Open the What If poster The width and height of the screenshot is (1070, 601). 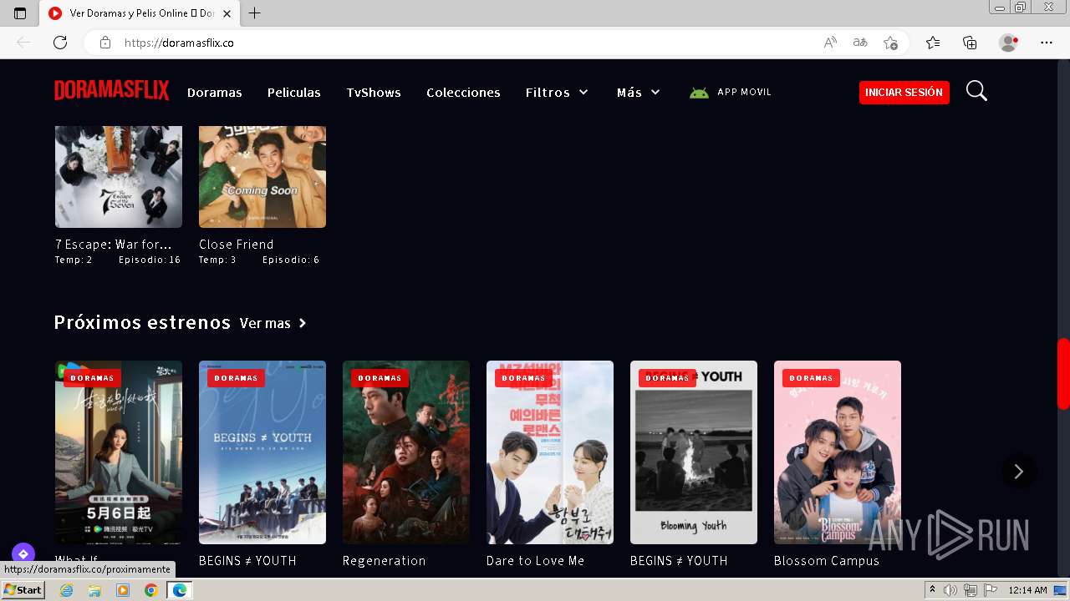click(x=119, y=452)
